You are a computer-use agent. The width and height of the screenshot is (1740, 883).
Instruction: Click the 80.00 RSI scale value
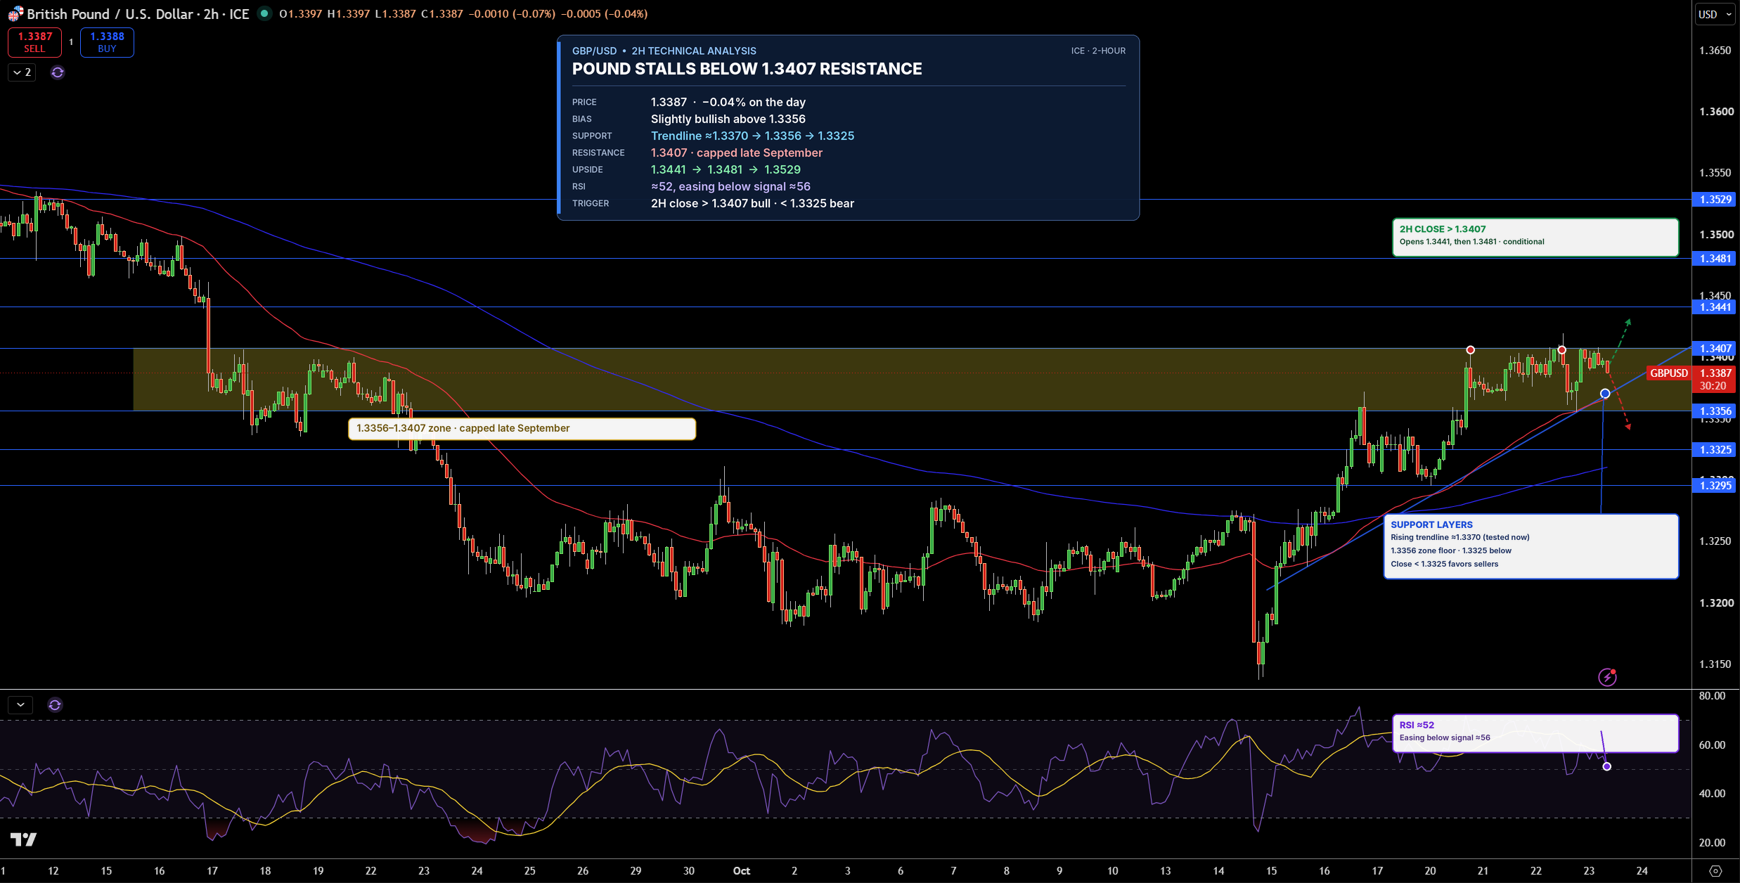coord(1712,696)
